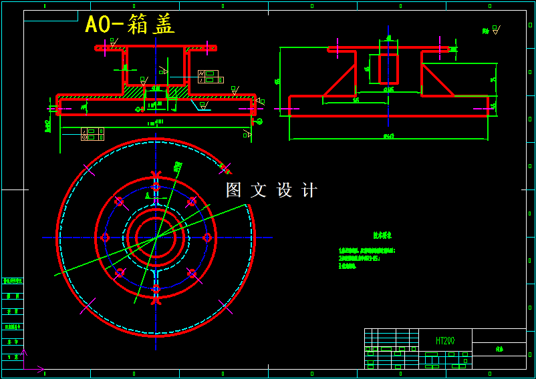This screenshot has height=379, width=536.
Task: Select the orange tolerance frame inside the hub section
Action: pyautogui.click(x=211, y=77)
